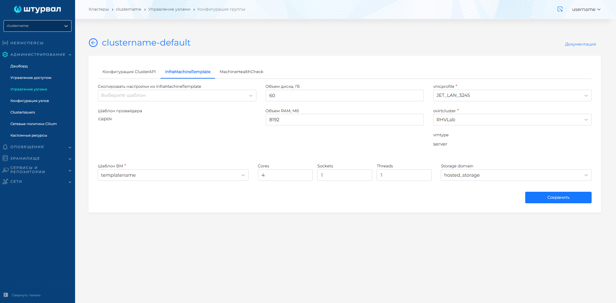The height and width of the screenshot is (303, 616).
Task: Open Кастомные ресурсы in the sidebar
Action: click(29, 135)
